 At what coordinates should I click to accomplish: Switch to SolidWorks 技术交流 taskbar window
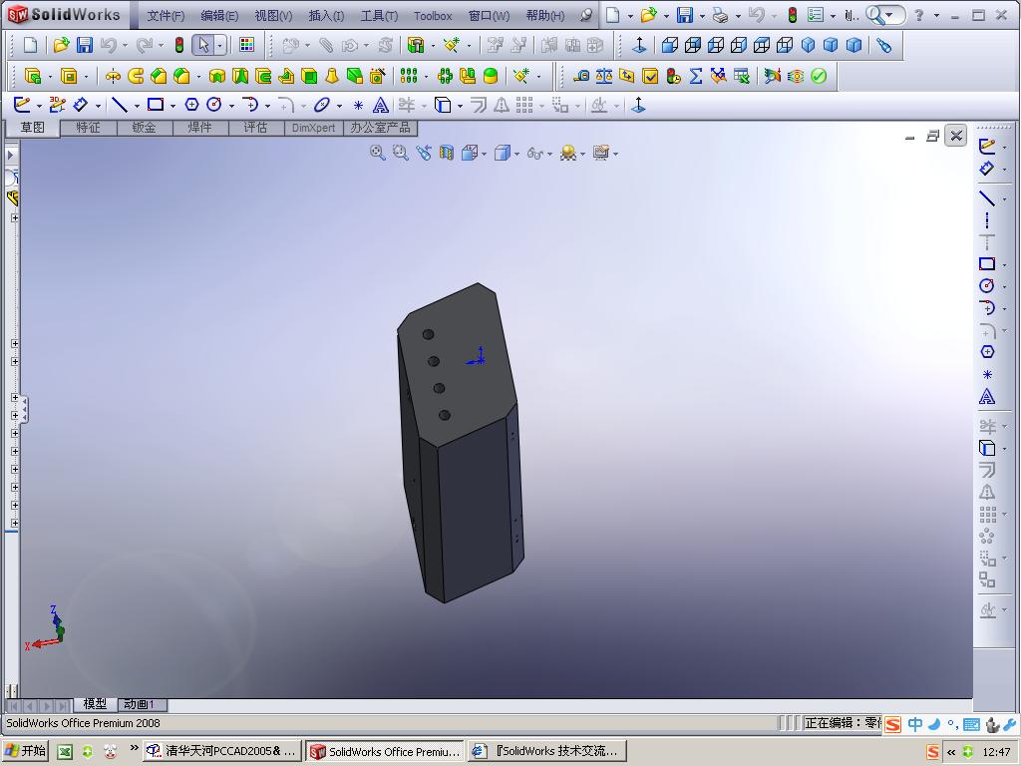(547, 751)
